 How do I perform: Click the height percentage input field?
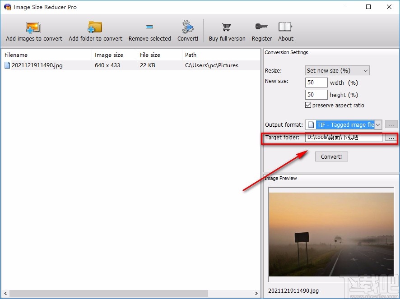pyautogui.click(x=316, y=95)
